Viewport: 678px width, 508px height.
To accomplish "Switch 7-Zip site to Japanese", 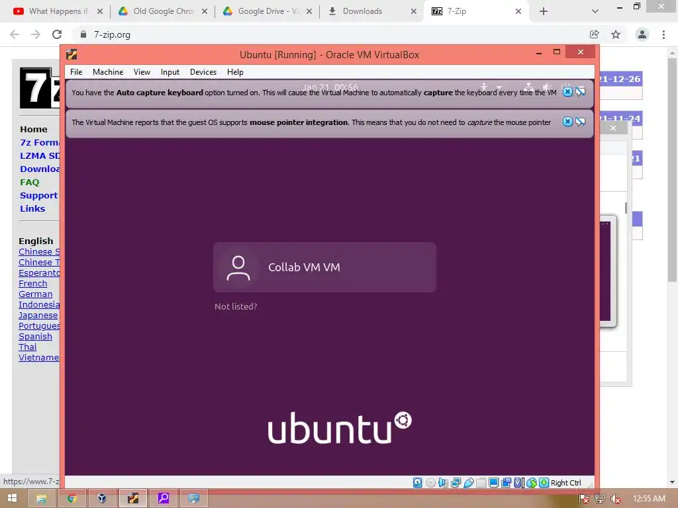I will coord(38,316).
